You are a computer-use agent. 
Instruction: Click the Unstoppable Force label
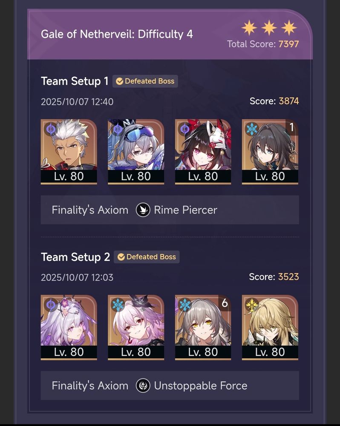point(201,386)
